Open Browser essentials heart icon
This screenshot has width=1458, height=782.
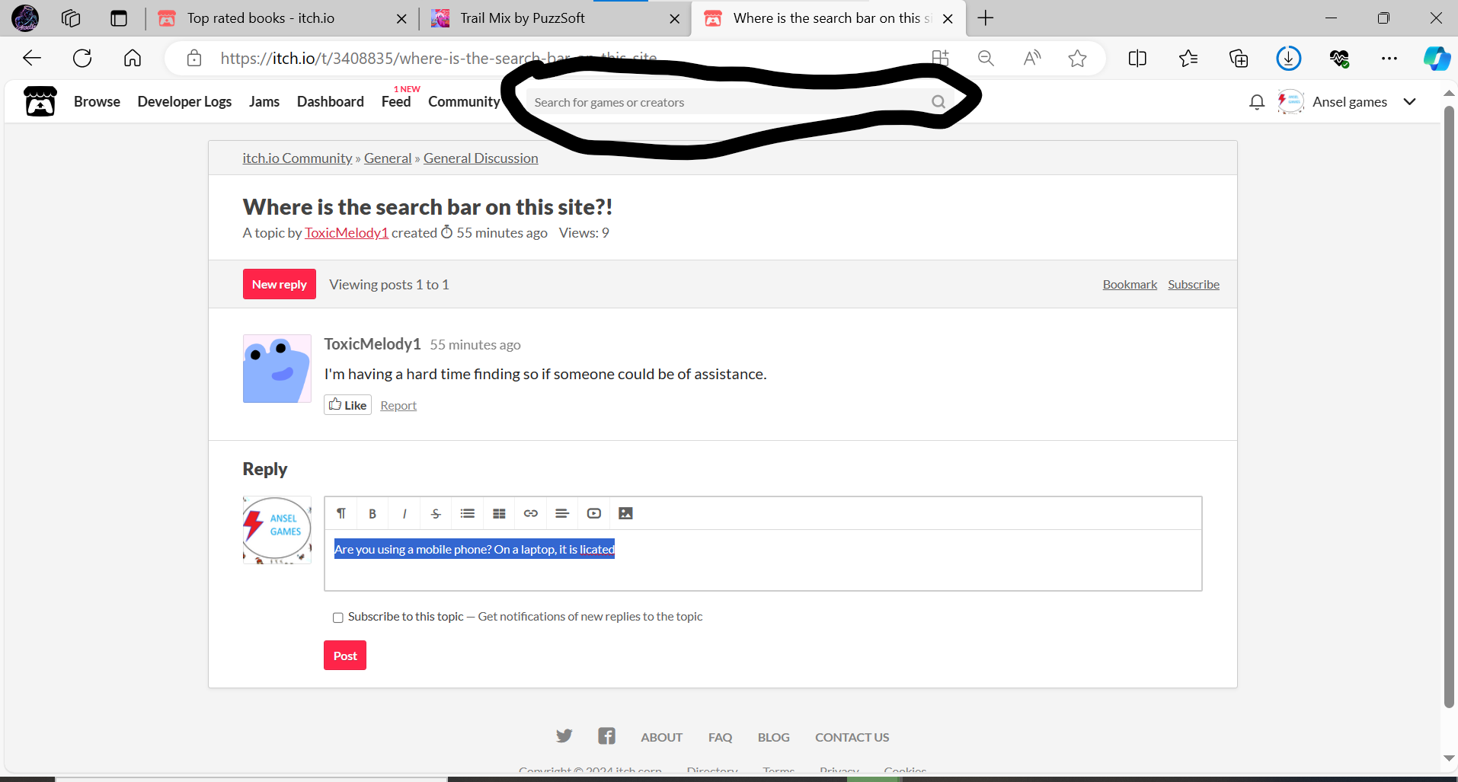click(x=1339, y=58)
